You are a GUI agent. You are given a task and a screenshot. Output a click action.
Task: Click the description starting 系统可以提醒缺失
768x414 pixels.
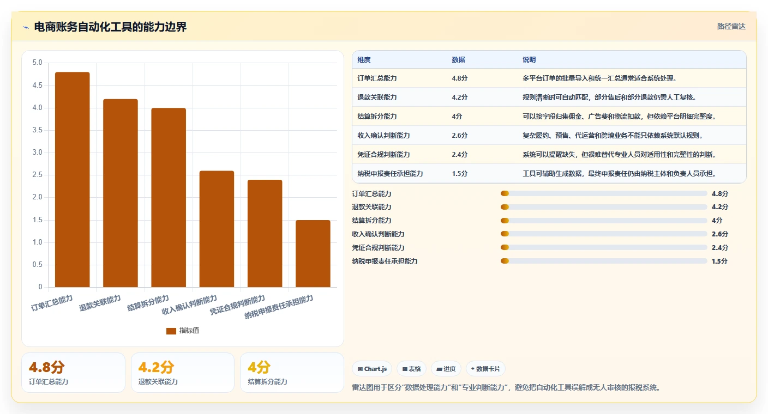tap(619, 154)
